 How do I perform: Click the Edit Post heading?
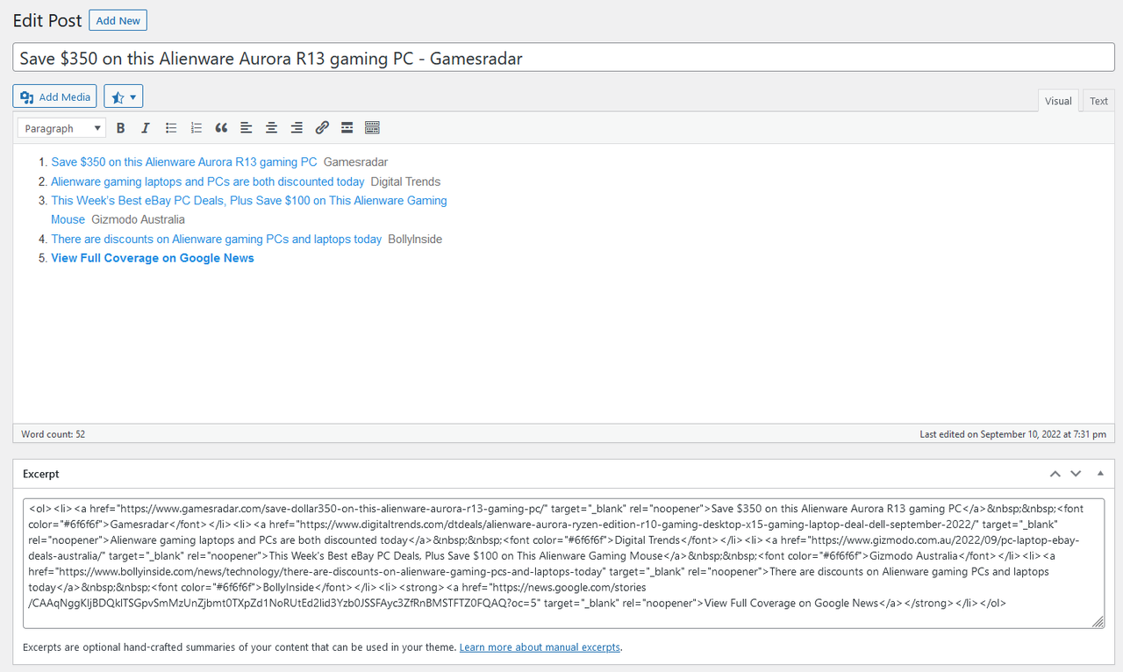pos(47,20)
